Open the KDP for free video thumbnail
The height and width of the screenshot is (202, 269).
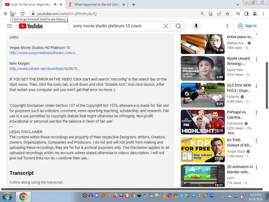(x=203, y=150)
